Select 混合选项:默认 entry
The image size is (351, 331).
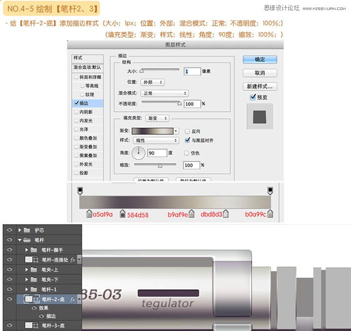coord(88,68)
